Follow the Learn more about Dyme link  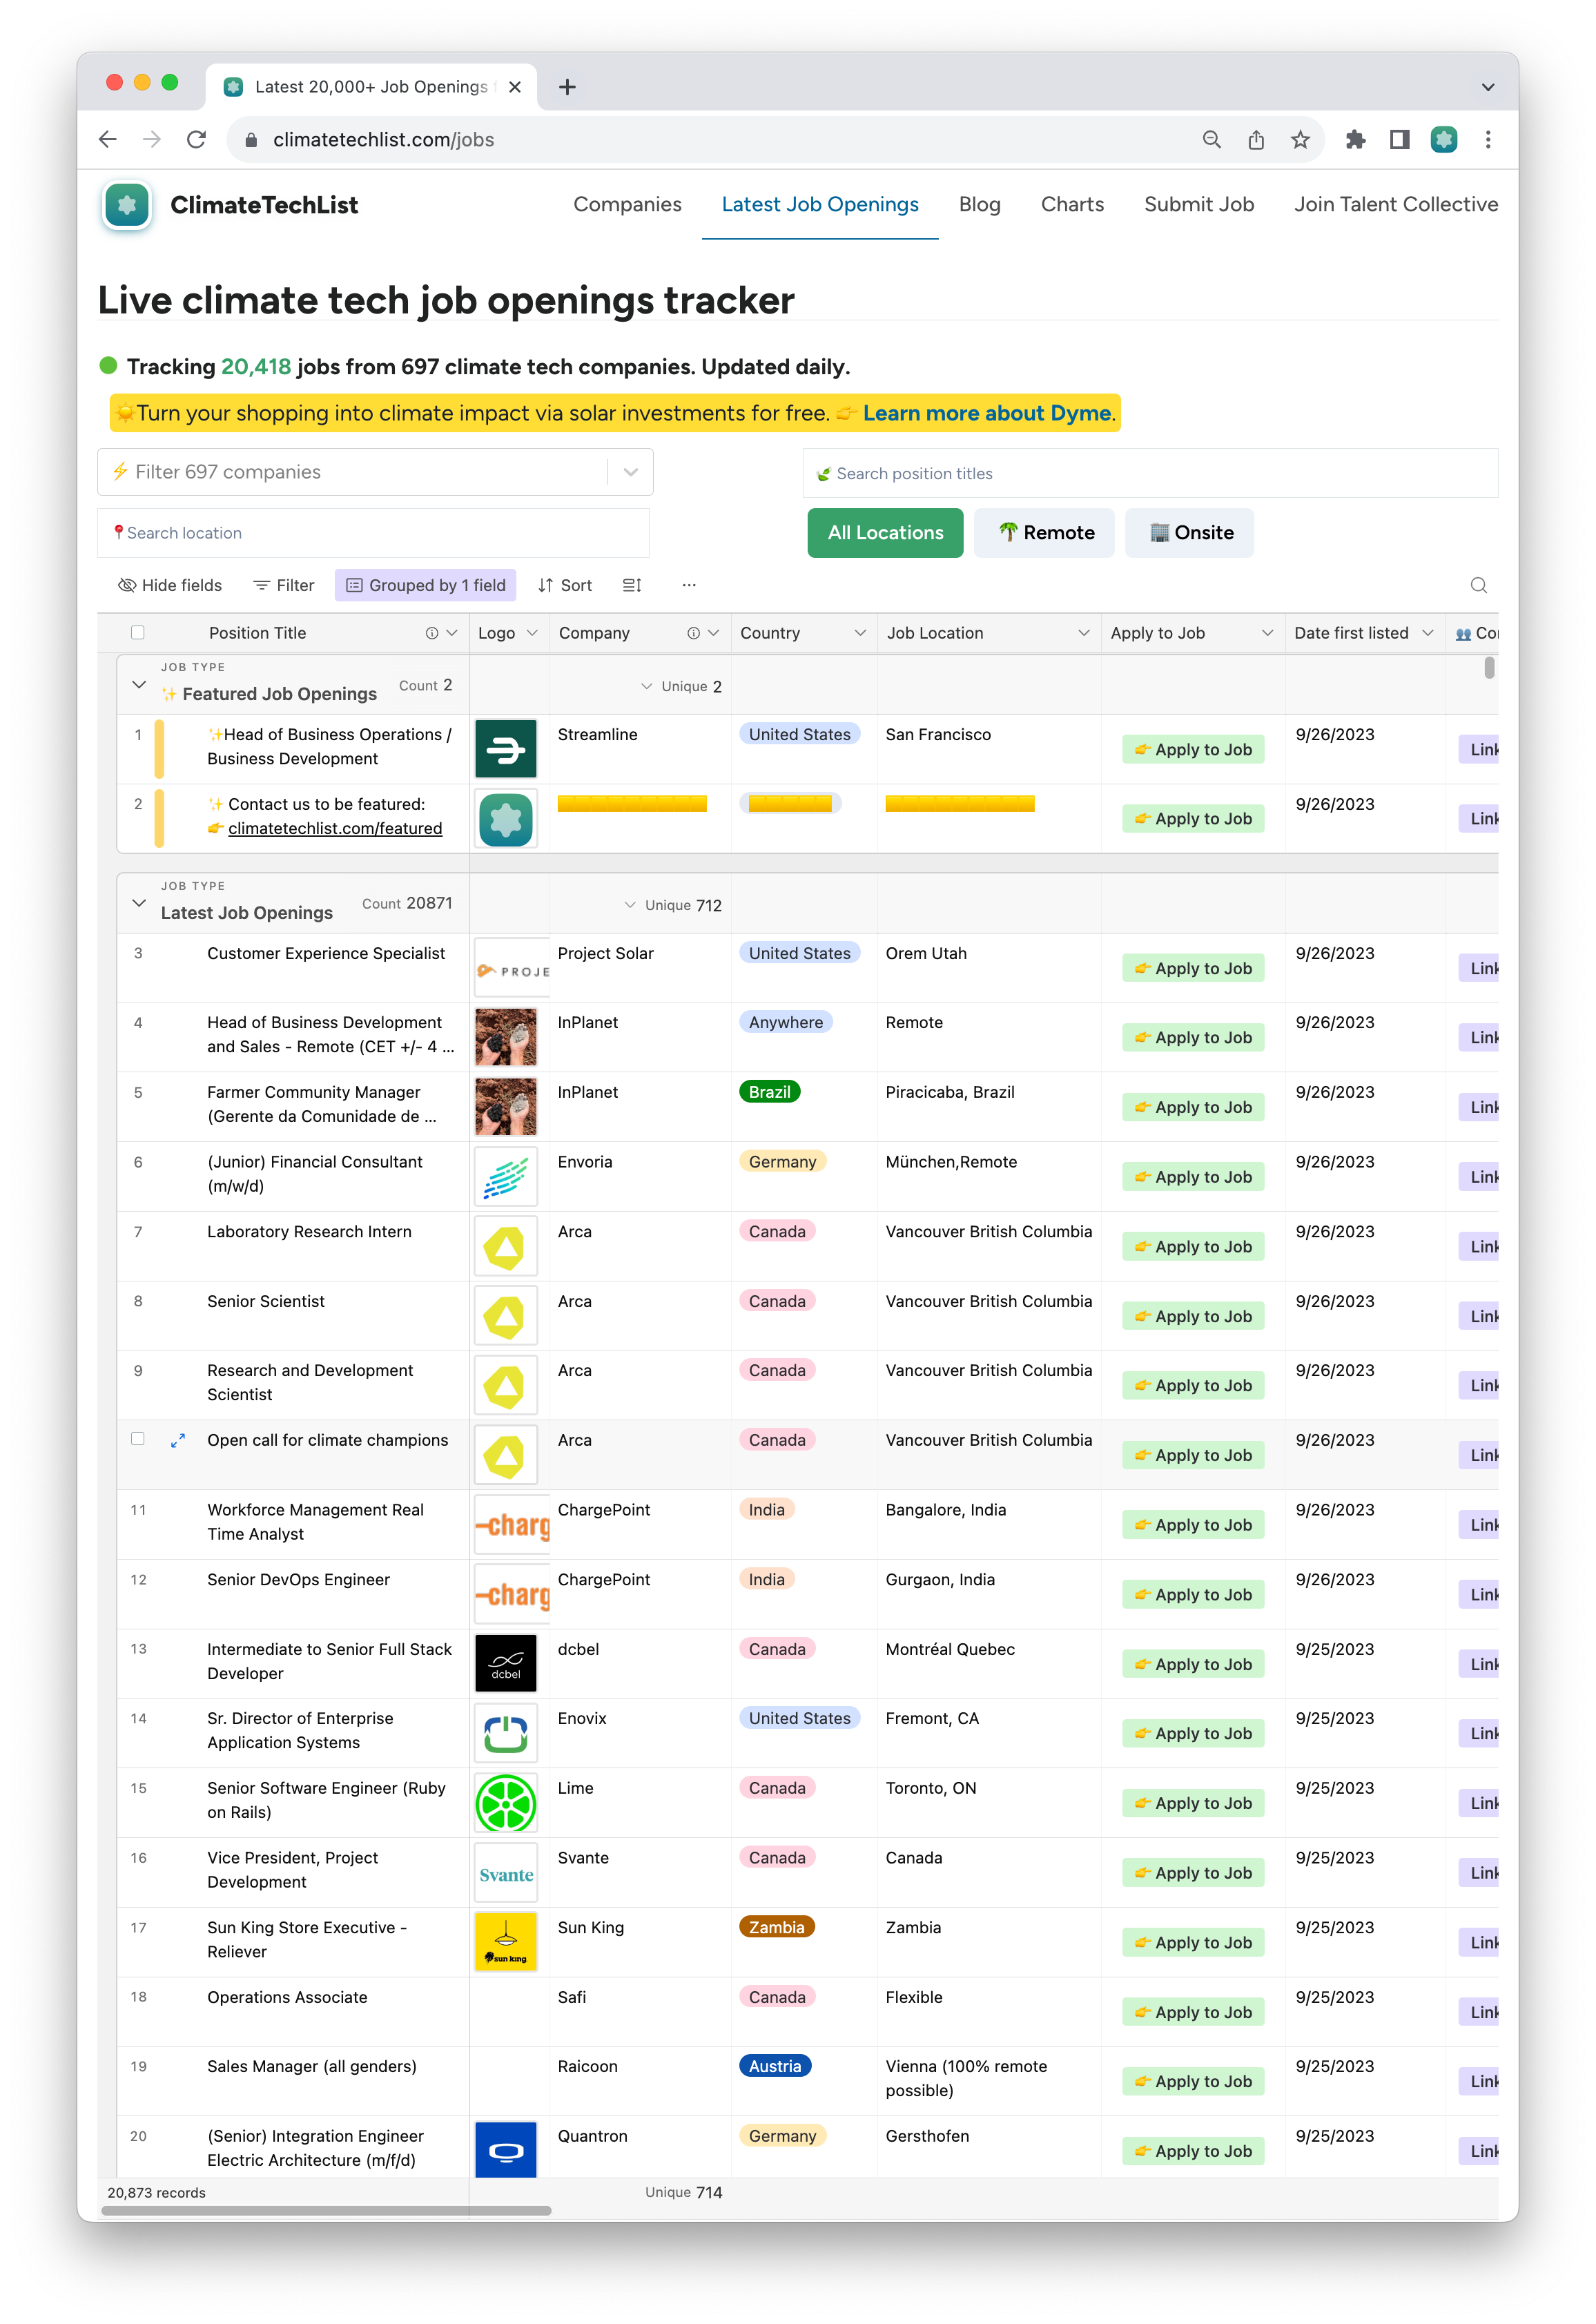(x=987, y=413)
